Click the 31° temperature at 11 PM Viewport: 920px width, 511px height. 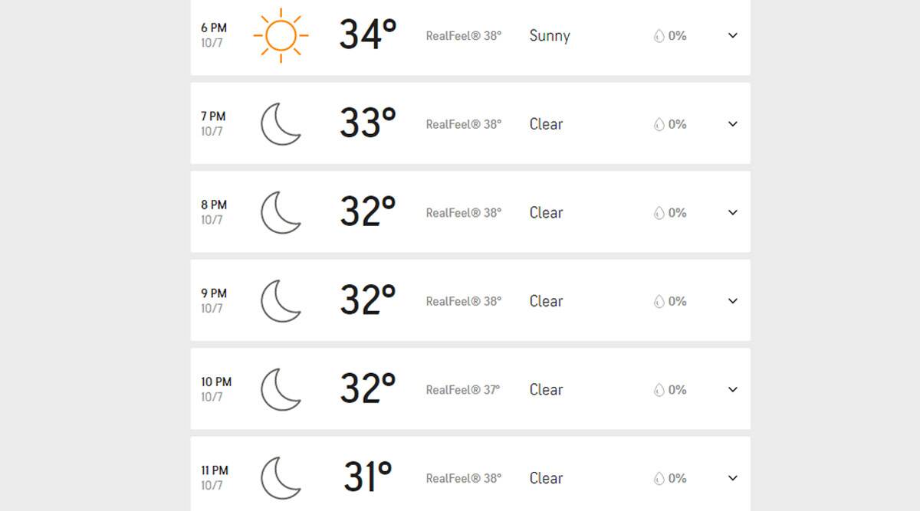click(x=368, y=478)
